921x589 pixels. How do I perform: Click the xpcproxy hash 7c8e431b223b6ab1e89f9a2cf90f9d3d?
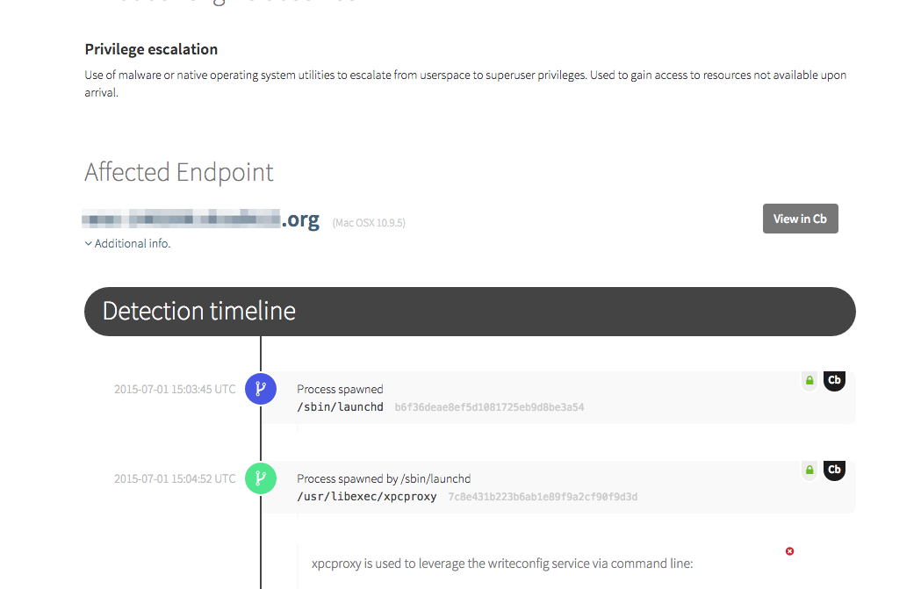tap(543, 497)
